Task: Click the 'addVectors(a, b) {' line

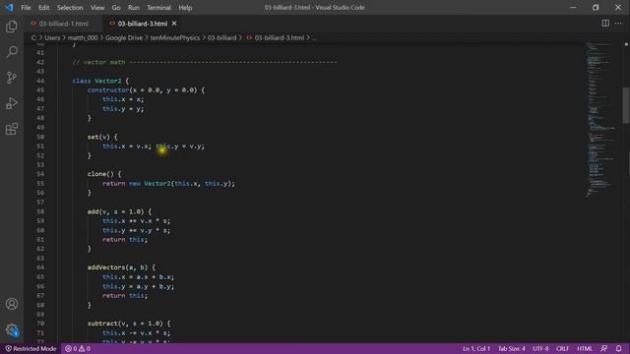Action: pyautogui.click(x=121, y=267)
